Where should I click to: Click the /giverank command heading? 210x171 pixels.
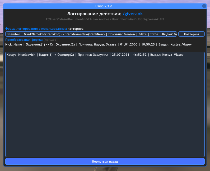(133, 14)
